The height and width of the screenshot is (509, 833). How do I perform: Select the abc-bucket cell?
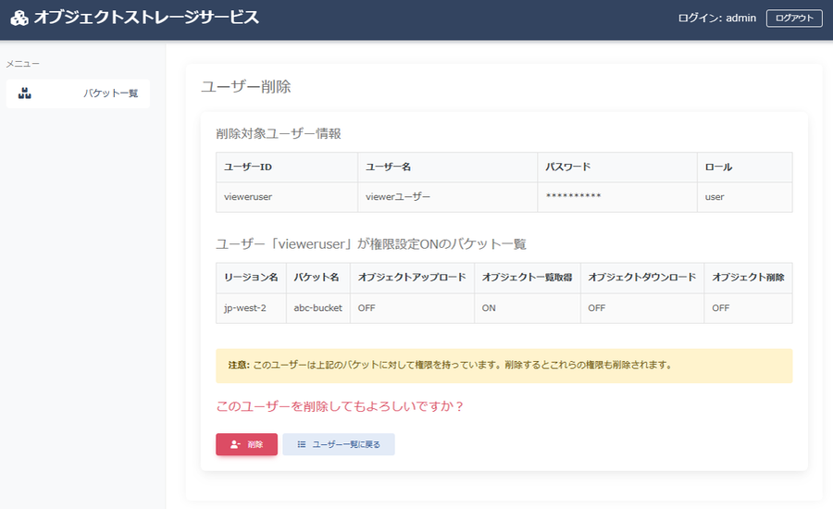318,308
